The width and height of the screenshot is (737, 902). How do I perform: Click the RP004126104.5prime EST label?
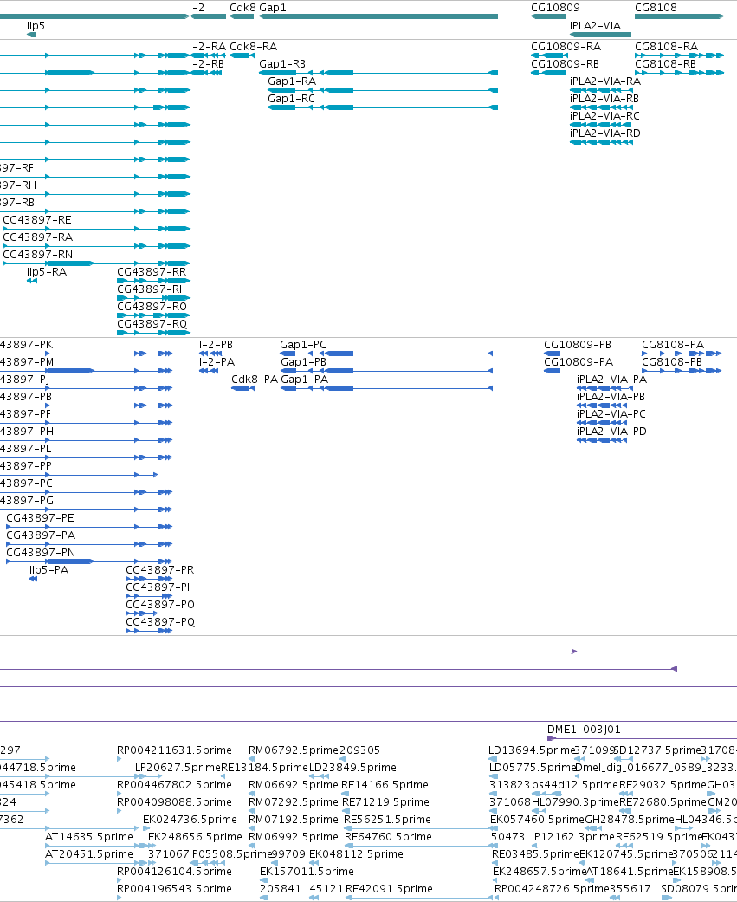pyautogui.click(x=175, y=871)
